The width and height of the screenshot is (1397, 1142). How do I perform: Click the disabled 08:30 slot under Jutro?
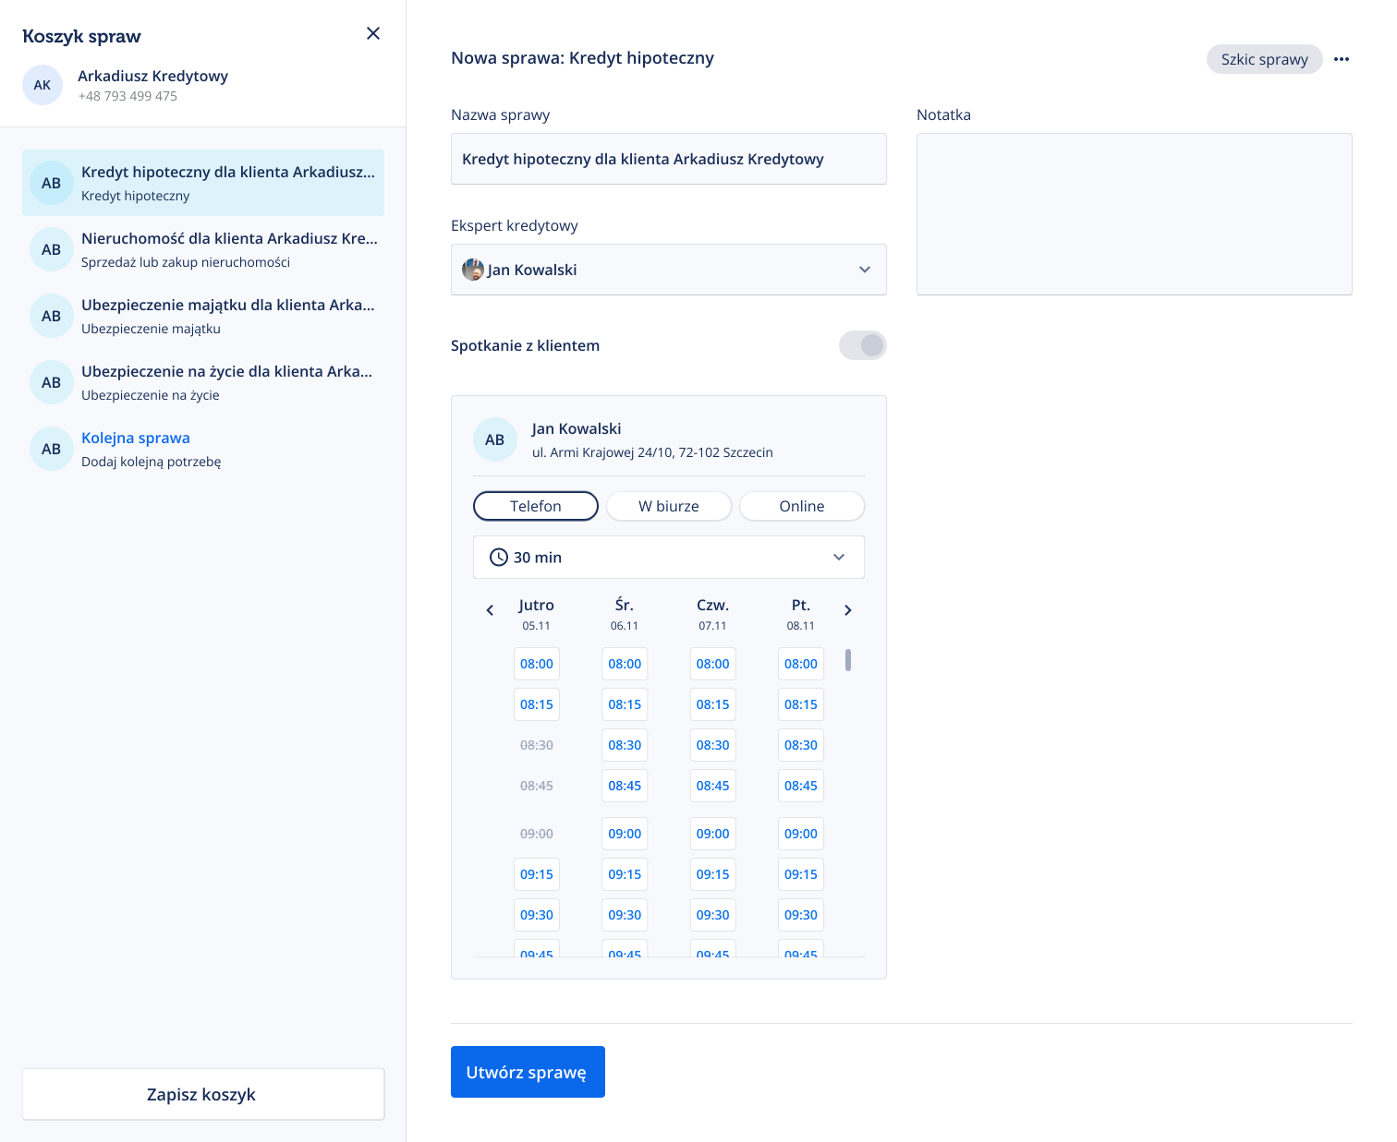(x=537, y=745)
